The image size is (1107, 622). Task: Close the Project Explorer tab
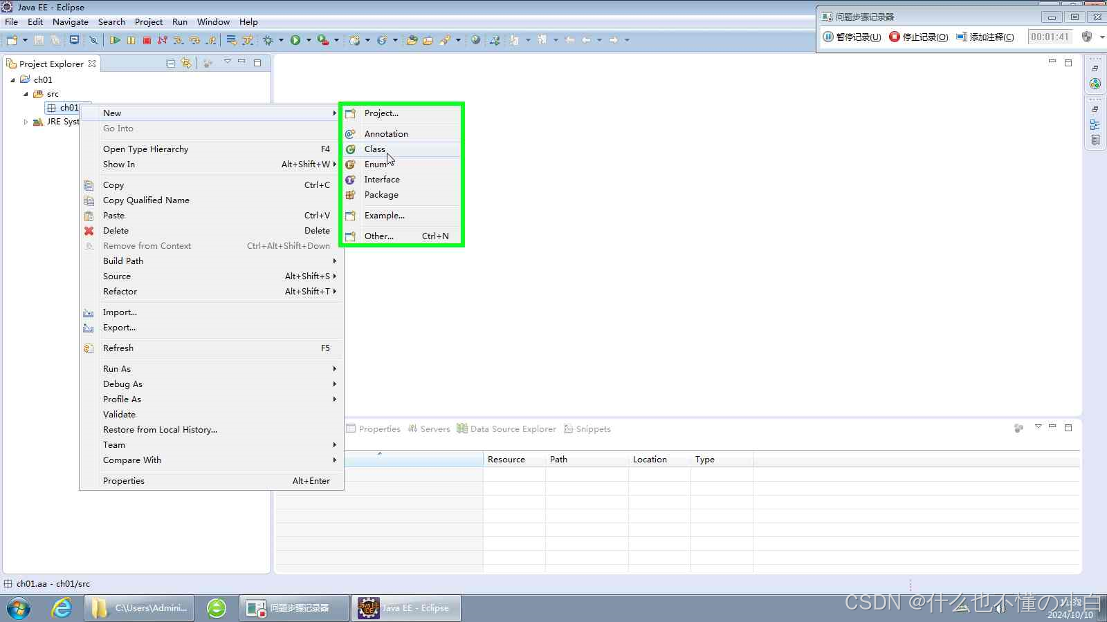click(x=92, y=64)
